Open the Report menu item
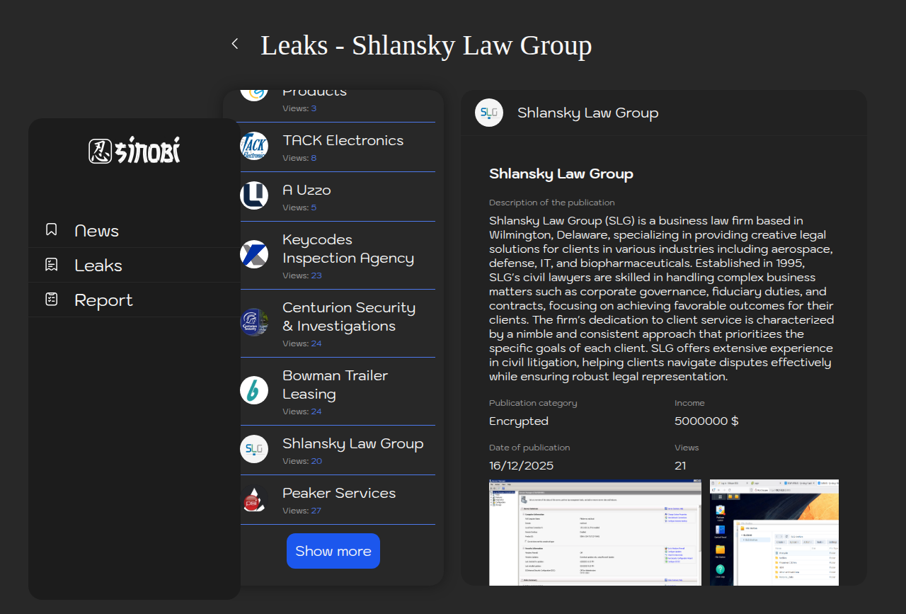 pyautogui.click(x=103, y=300)
